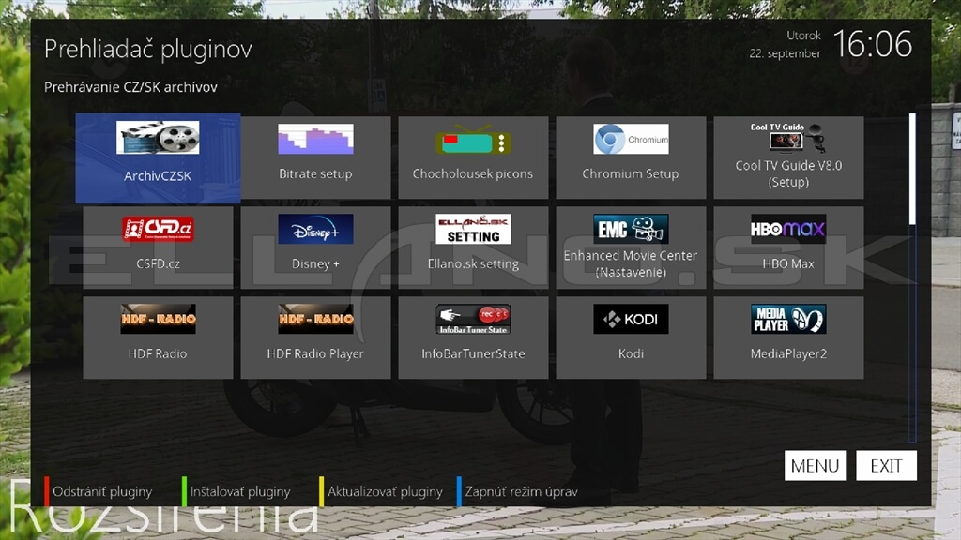Open the ArchivCZSK film reel icon
961x540 pixels.
(x=158, y=137)
